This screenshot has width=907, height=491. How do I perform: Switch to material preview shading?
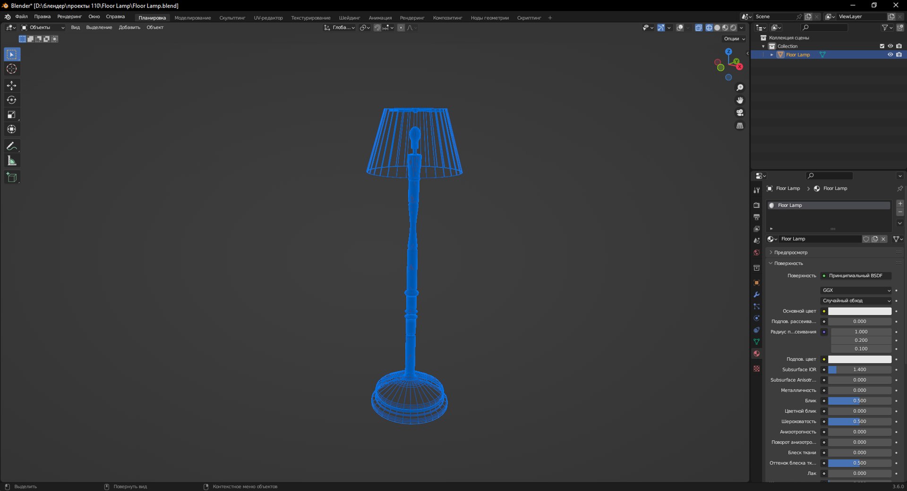[725, 27]
